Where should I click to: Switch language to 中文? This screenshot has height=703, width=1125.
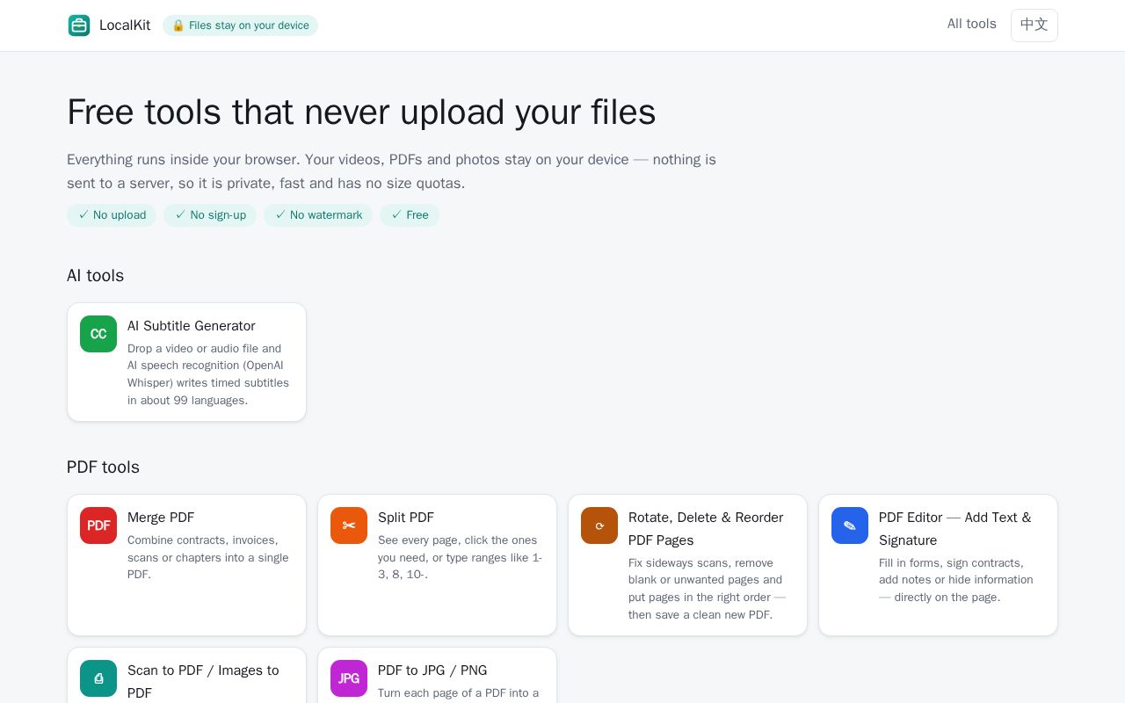pos(1034,25)
